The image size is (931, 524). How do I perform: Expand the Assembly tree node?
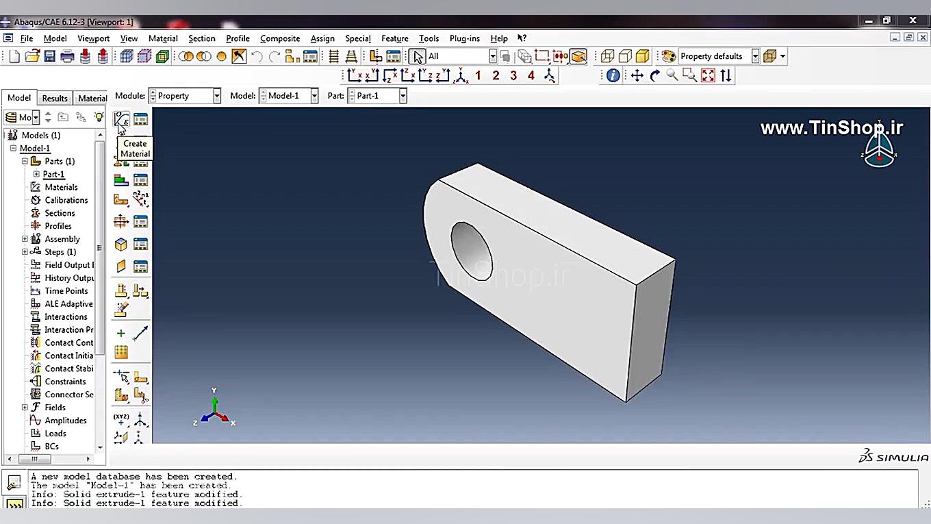click(25, 239)
